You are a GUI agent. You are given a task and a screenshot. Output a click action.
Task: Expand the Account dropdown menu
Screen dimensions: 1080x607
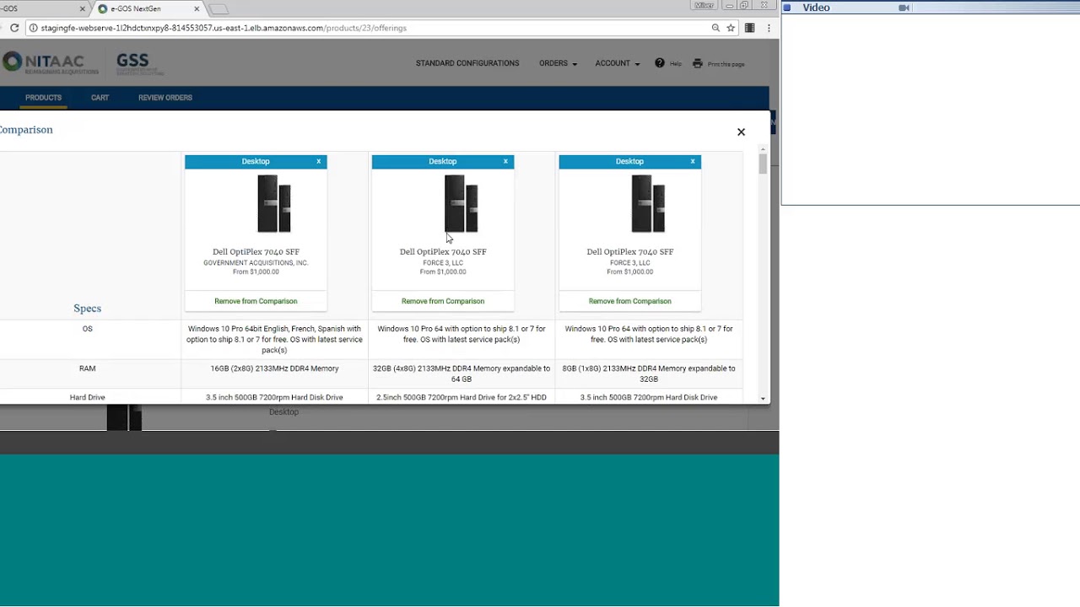pos(617,63)
